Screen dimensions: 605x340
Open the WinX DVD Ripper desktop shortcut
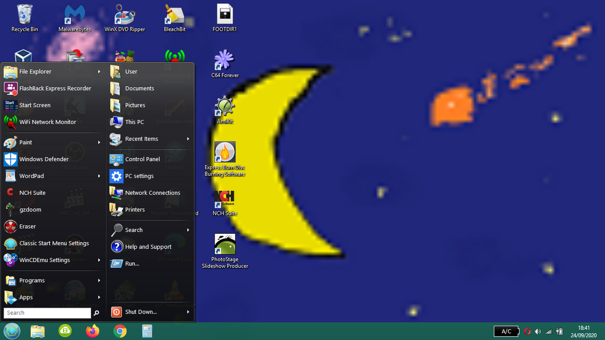[125, 18]
